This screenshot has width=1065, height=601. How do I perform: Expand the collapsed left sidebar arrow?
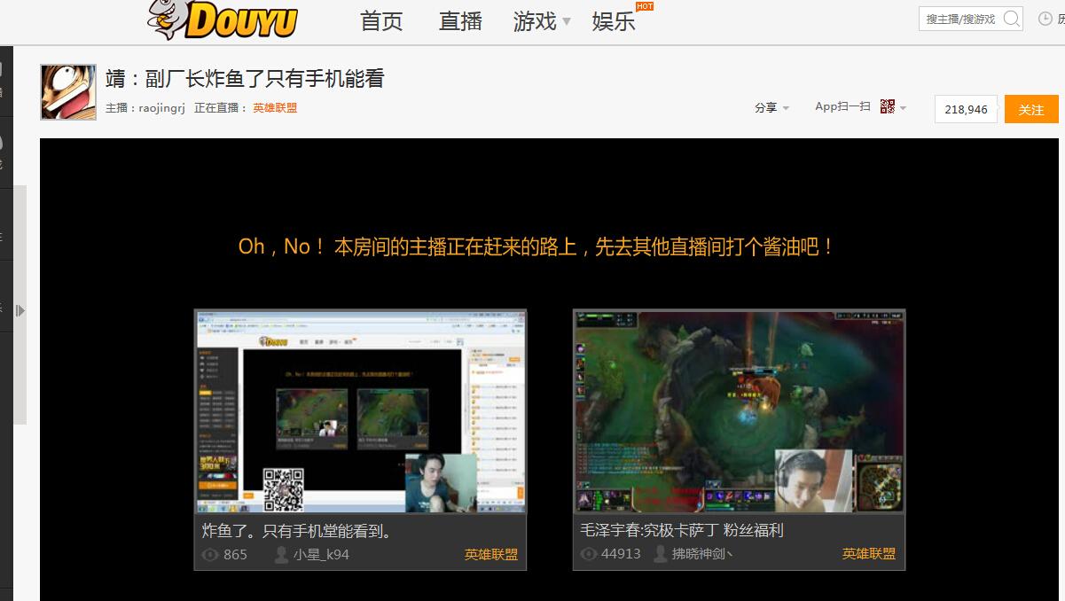click(20, 310)
